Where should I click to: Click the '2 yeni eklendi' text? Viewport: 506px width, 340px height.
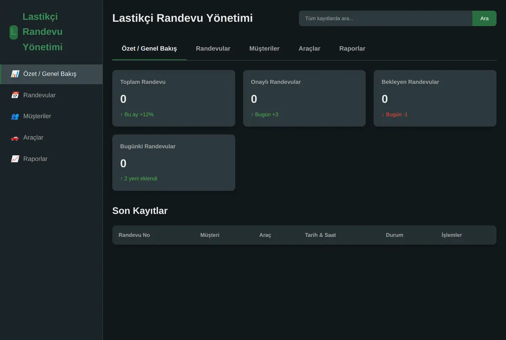[x=139, y=178]
